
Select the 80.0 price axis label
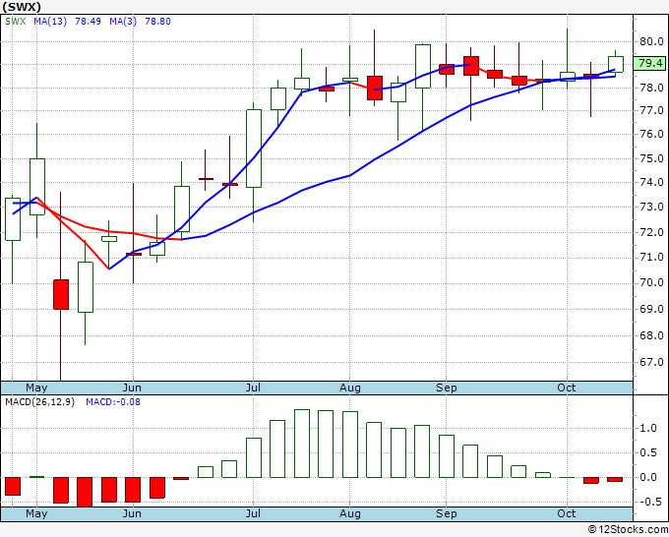point(651,42)
